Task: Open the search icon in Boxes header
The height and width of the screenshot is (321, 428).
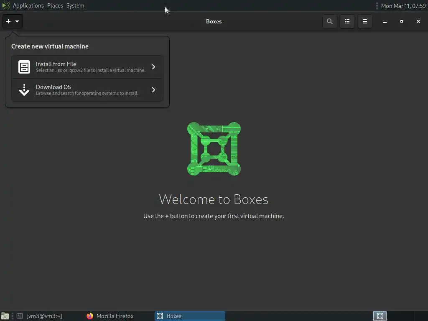Action: (329, 21)
